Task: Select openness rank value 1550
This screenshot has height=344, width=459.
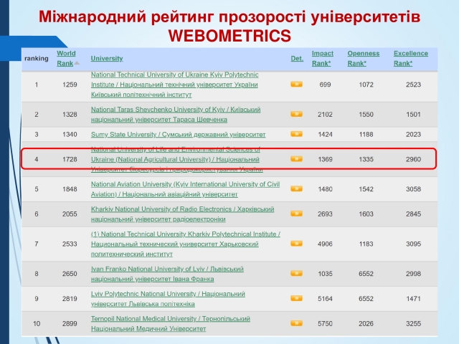Action: coord(366,115)
